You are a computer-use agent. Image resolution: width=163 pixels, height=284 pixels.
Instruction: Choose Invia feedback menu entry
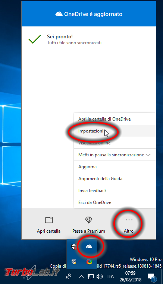point(115,190)
